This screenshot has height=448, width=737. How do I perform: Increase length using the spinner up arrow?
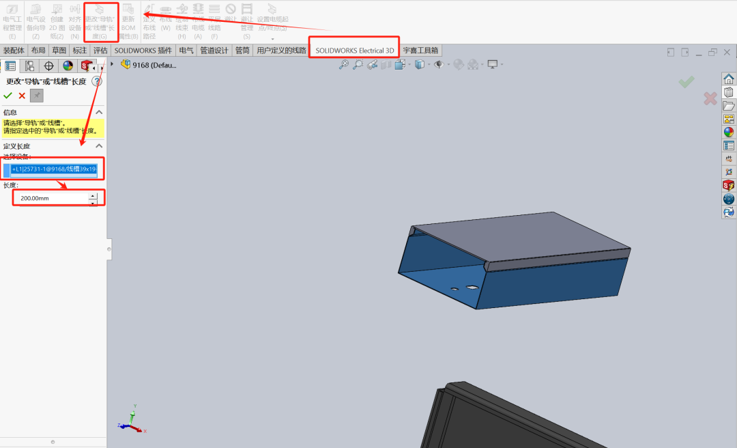click(93, 195)
